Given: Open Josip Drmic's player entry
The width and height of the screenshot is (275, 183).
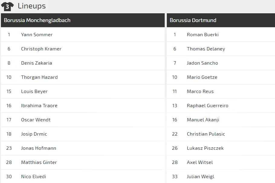Looking at the screenshot, I should pos(34,134).
